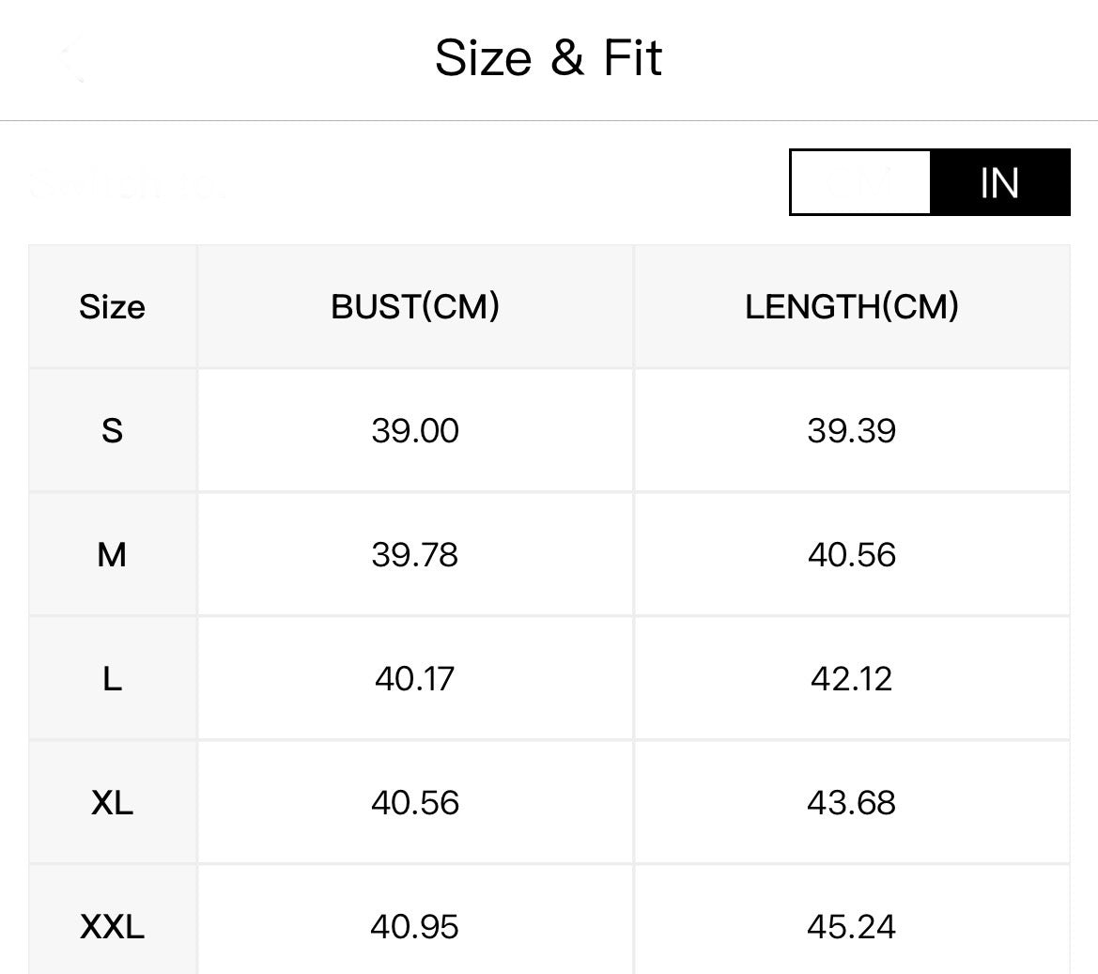
Task: Click the LENGTH(CM) column header
Action: pyautogui.click(x=852, y=307)
